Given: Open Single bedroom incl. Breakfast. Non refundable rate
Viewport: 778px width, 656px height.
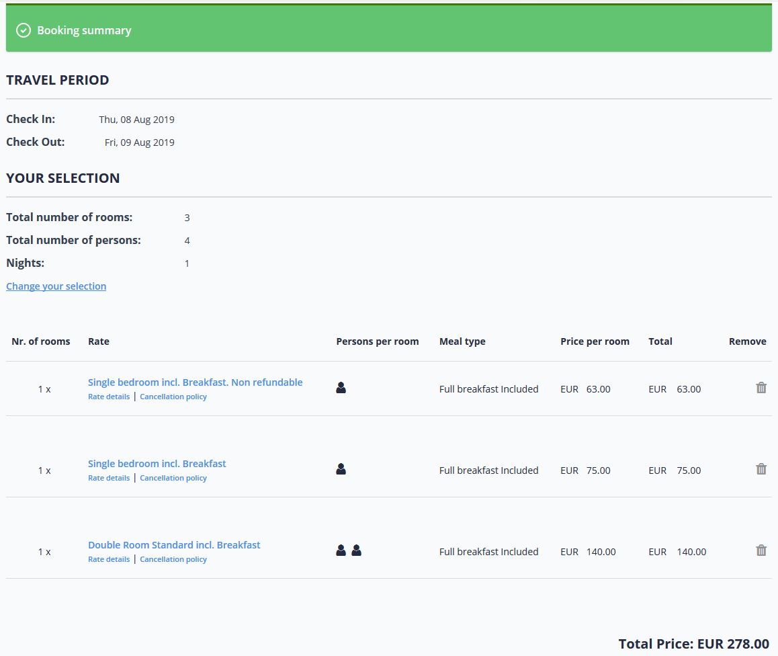Looking at the screenshot, I should (195, 382).
